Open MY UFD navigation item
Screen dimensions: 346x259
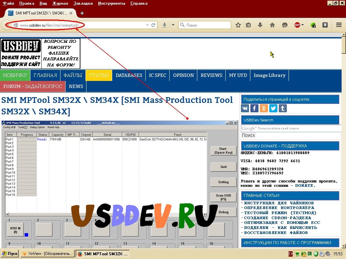click(x=238, y=75)
